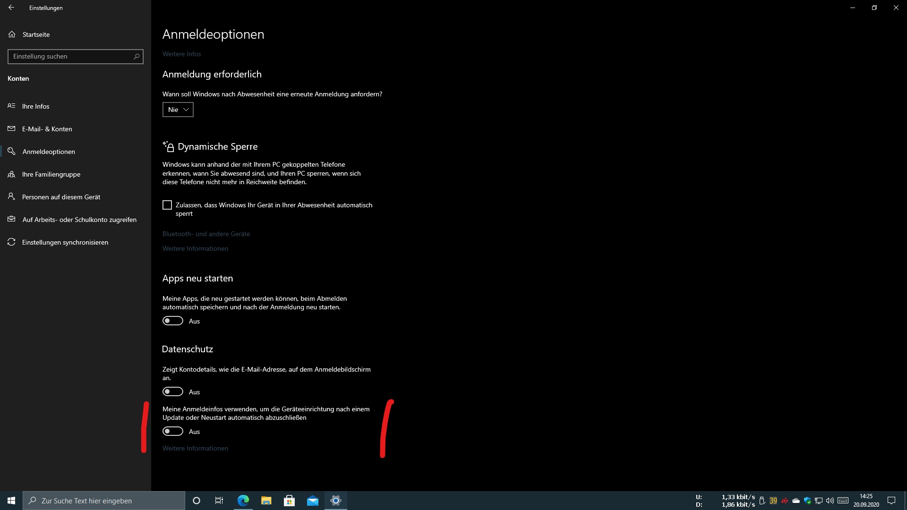Open Mail app from taskbar
This screenshot has height=510, width=907.
313,501
